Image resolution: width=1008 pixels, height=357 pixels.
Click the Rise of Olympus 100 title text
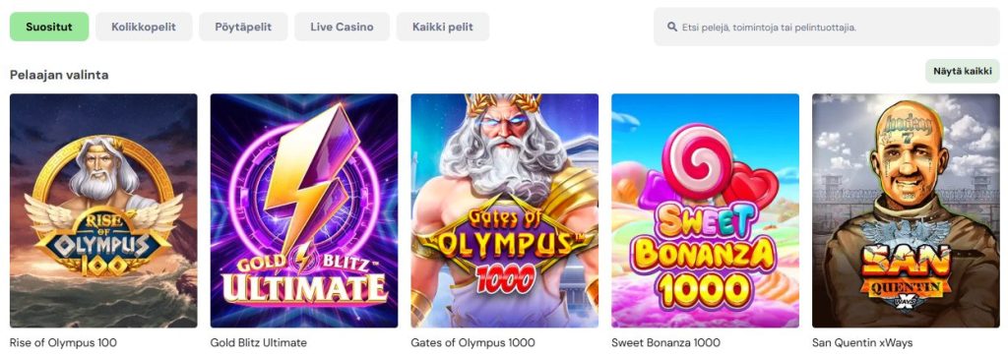pos(63,343)
